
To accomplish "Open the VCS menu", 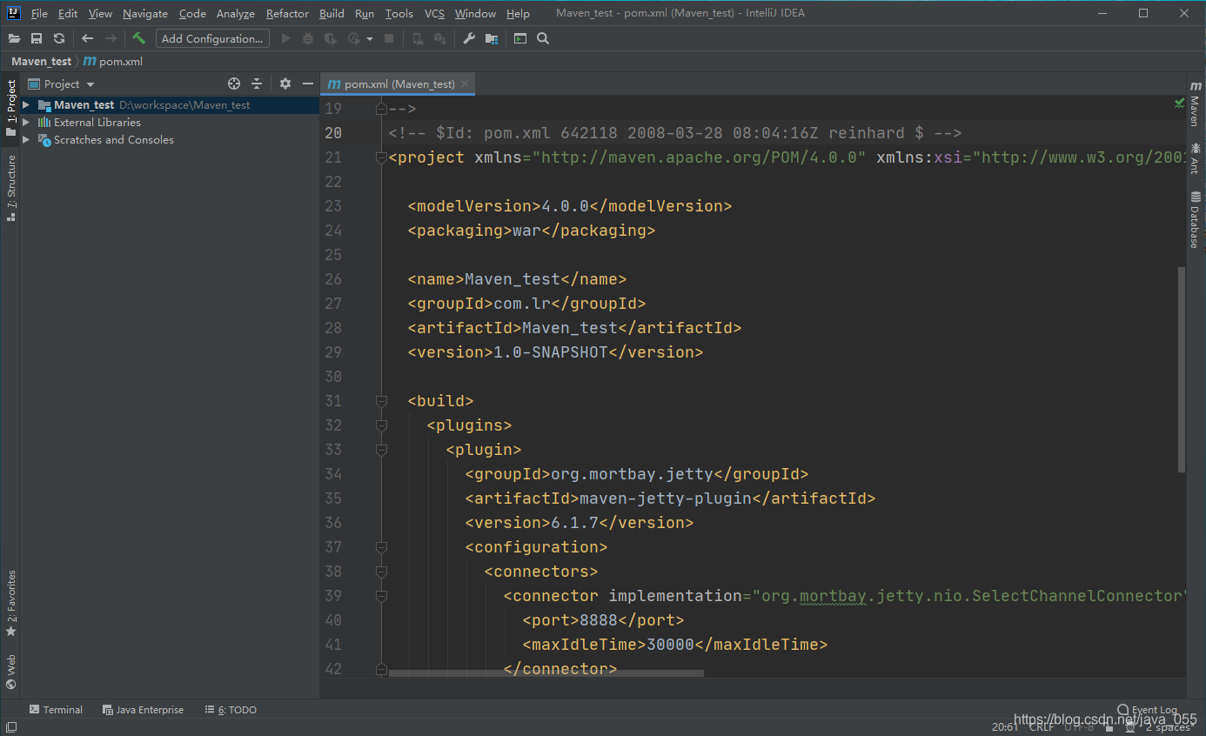I will coord(434,13).
